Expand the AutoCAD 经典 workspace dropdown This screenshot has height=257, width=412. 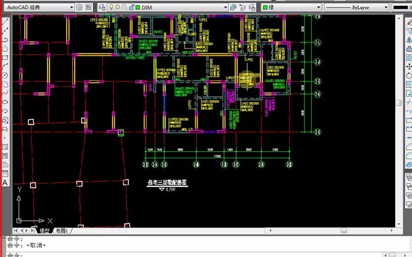[71, 7]
